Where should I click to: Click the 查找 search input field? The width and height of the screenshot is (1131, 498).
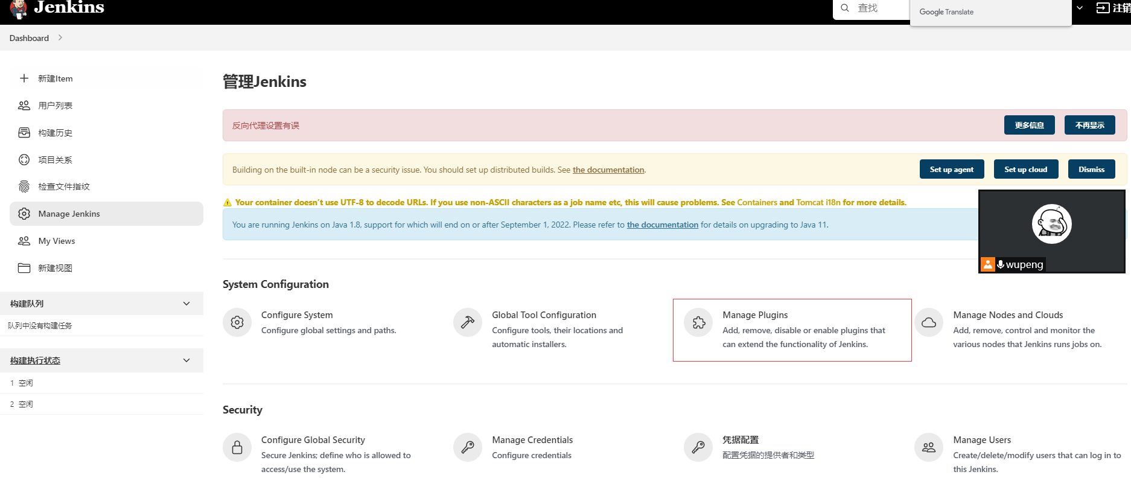pos(871,8)
